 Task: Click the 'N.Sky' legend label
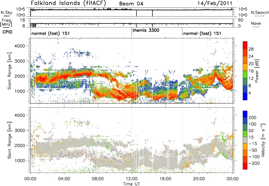[6, 12]
